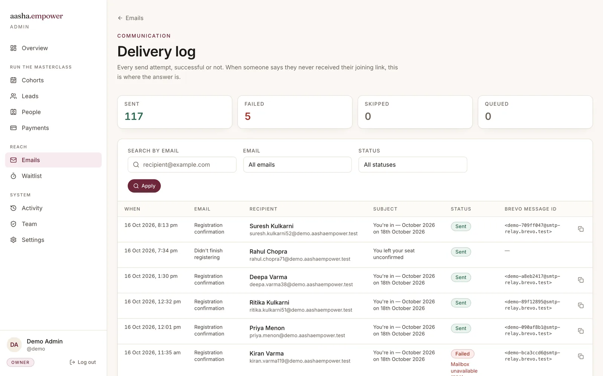Copy message ID for Ritika Kulkarni row

[581, 305]
